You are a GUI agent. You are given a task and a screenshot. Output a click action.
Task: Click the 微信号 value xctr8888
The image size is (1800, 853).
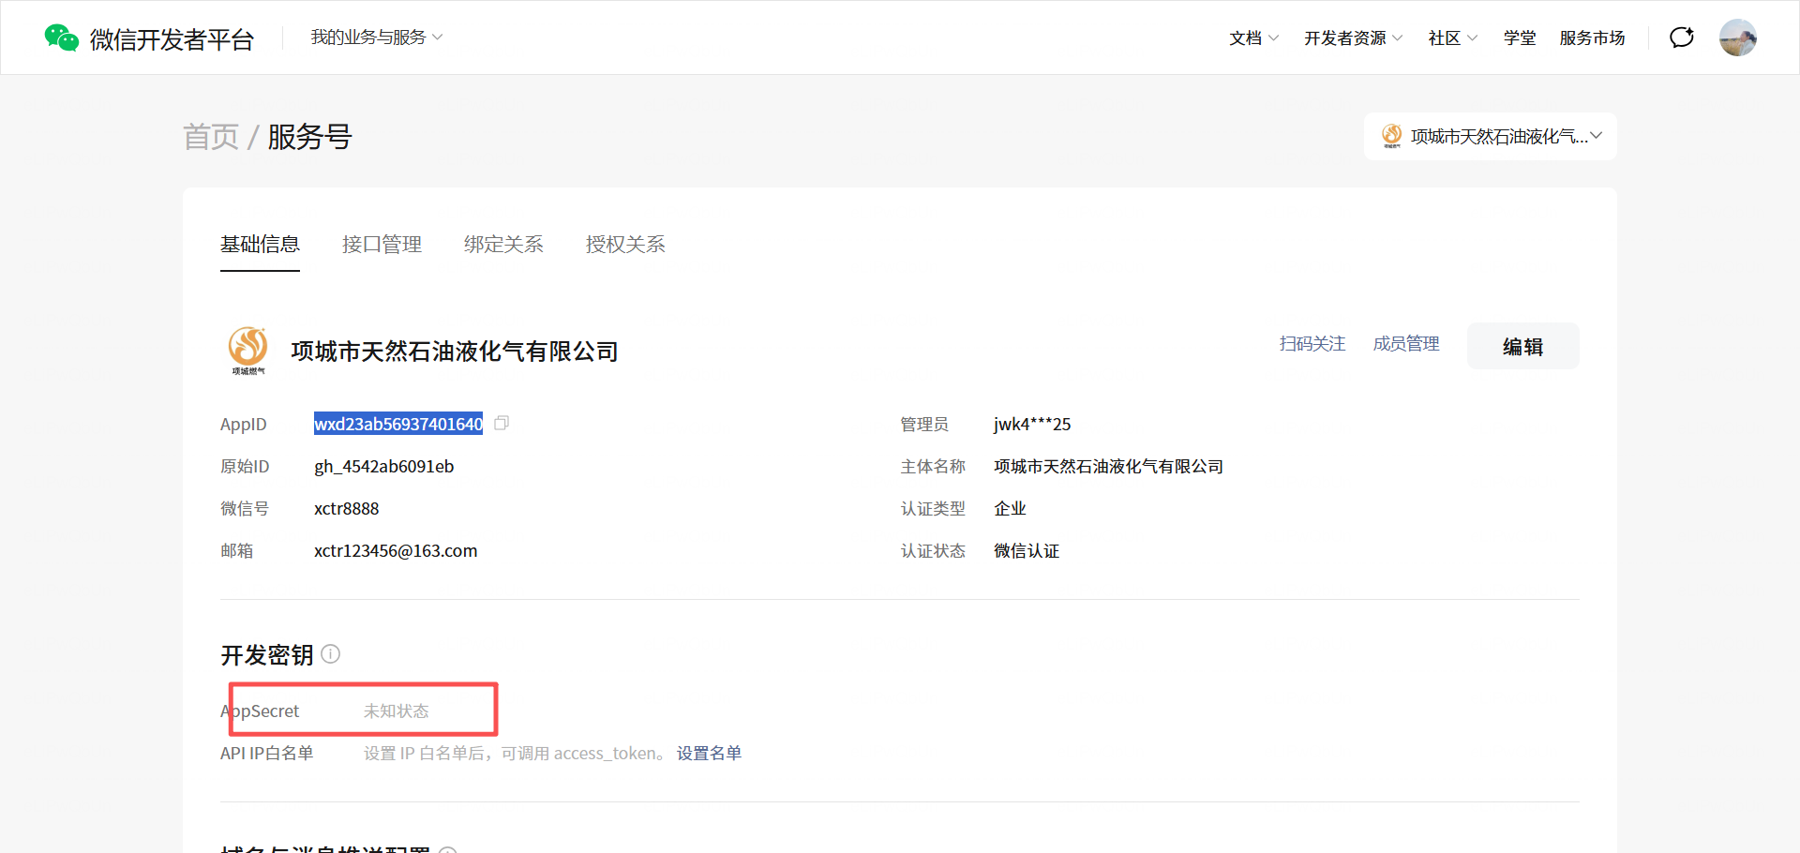(x=347, y=509)
